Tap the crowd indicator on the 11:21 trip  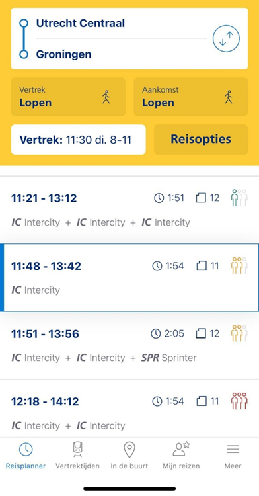pos(239,198)
